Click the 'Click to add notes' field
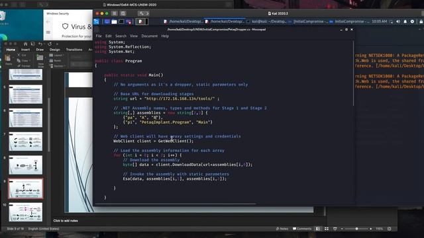The height and width of the screenshot is (238, 424). (x=66, y=221)
